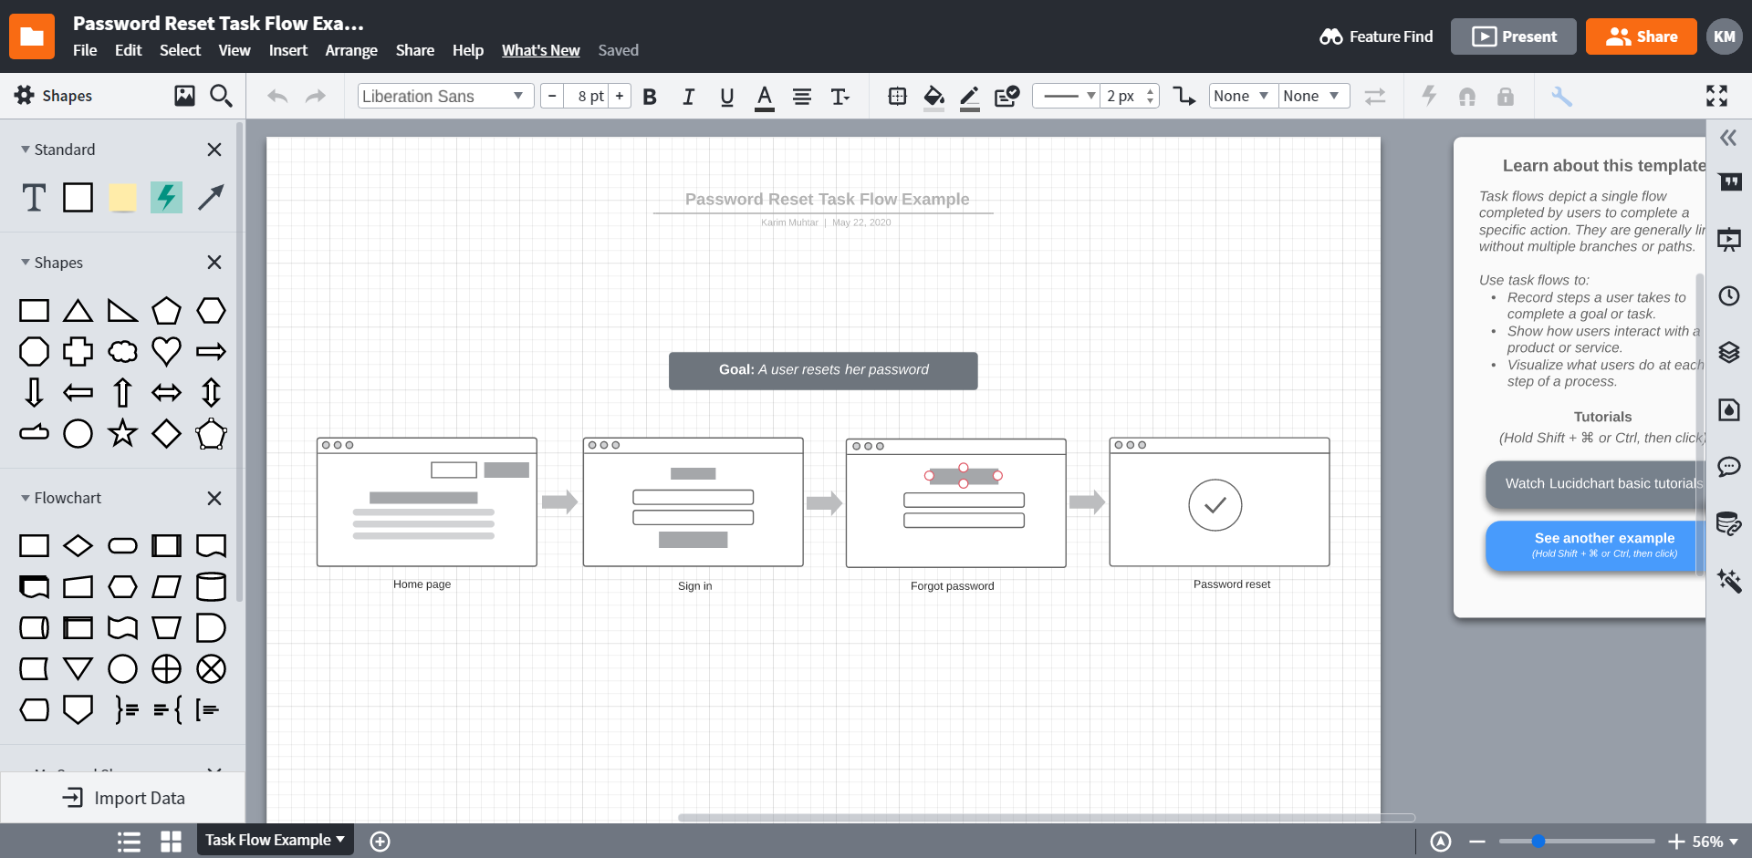
Task: Select the line color pencil icon
Action: 970,97
